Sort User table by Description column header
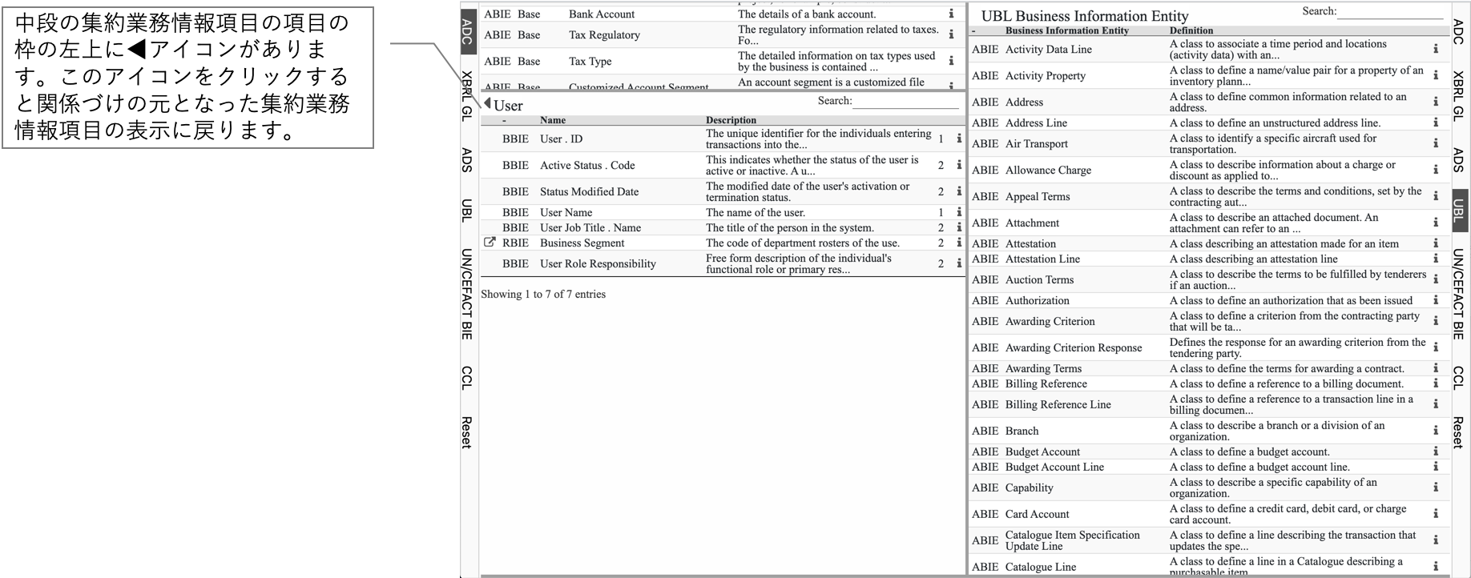Viewport: 1471px width, 578px height. (x=731, y=120)
